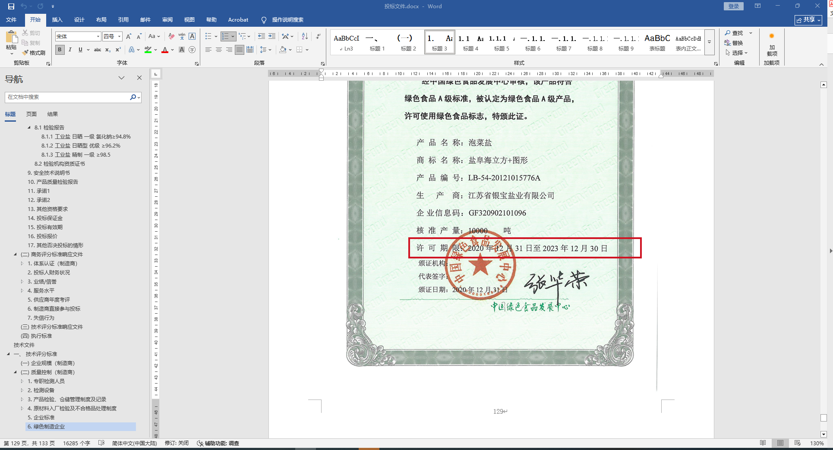Open the ribbon display options icon

pyautogui.click(x=757, y=6)
